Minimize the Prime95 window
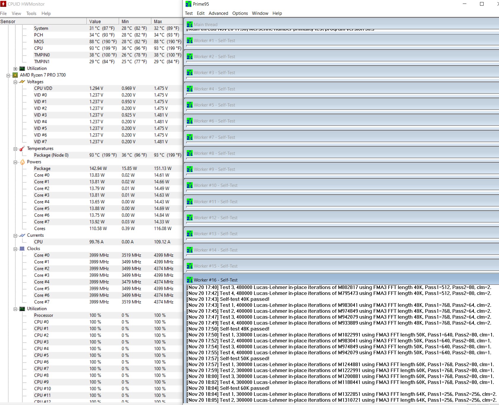 click(465, 4)
